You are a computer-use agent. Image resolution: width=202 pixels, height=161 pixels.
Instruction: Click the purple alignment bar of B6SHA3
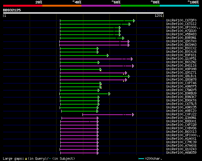[94, 45]
